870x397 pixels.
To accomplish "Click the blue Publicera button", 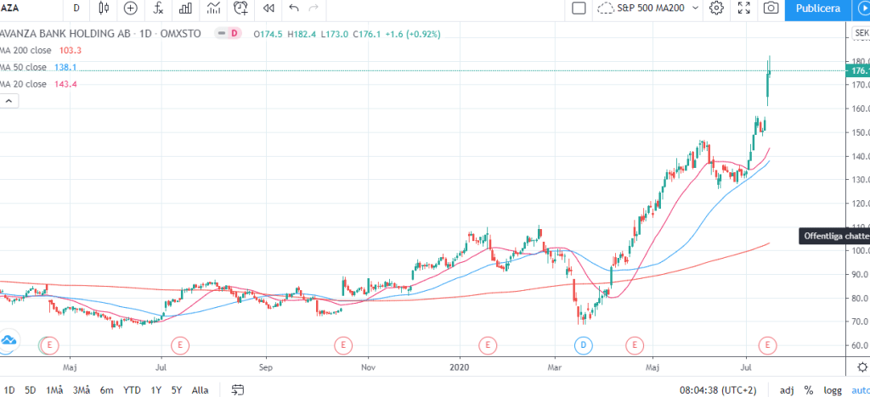I will pyautogui.click(x=819, y=8).
